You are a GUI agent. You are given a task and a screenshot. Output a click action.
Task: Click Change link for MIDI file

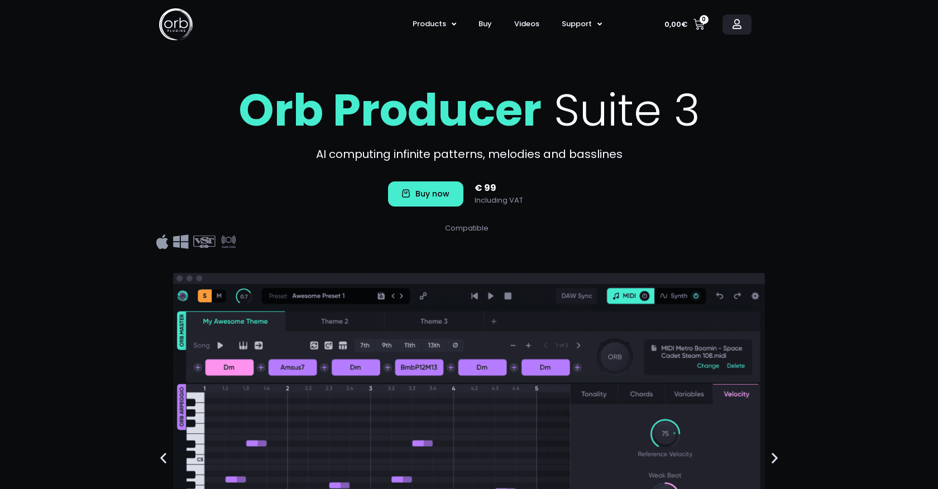708,366
